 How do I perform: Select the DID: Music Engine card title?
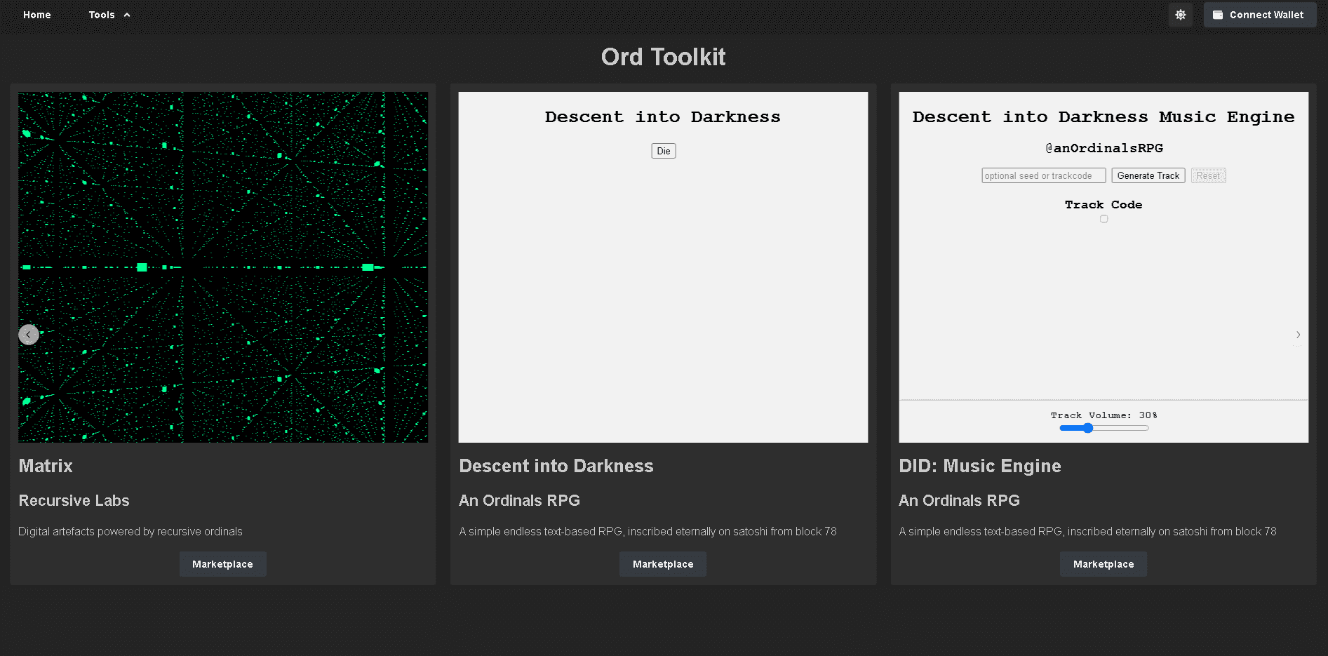[x=979, y=466]
